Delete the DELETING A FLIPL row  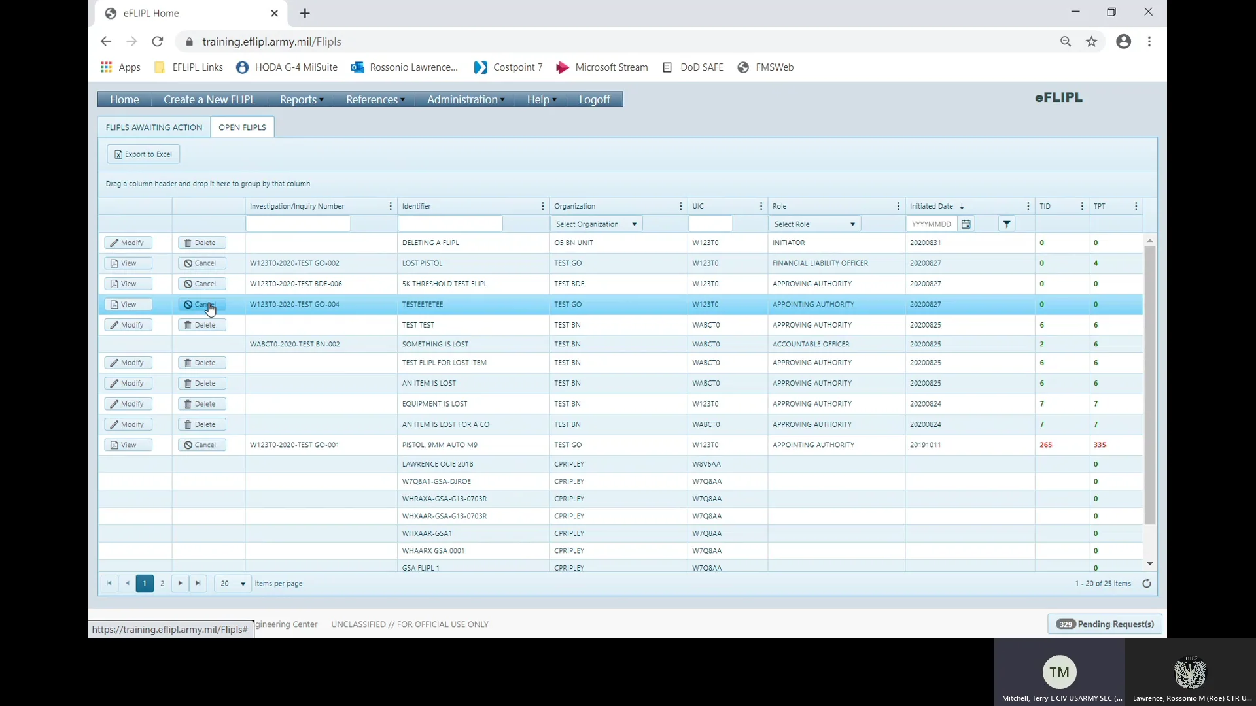tap(201, 243)
